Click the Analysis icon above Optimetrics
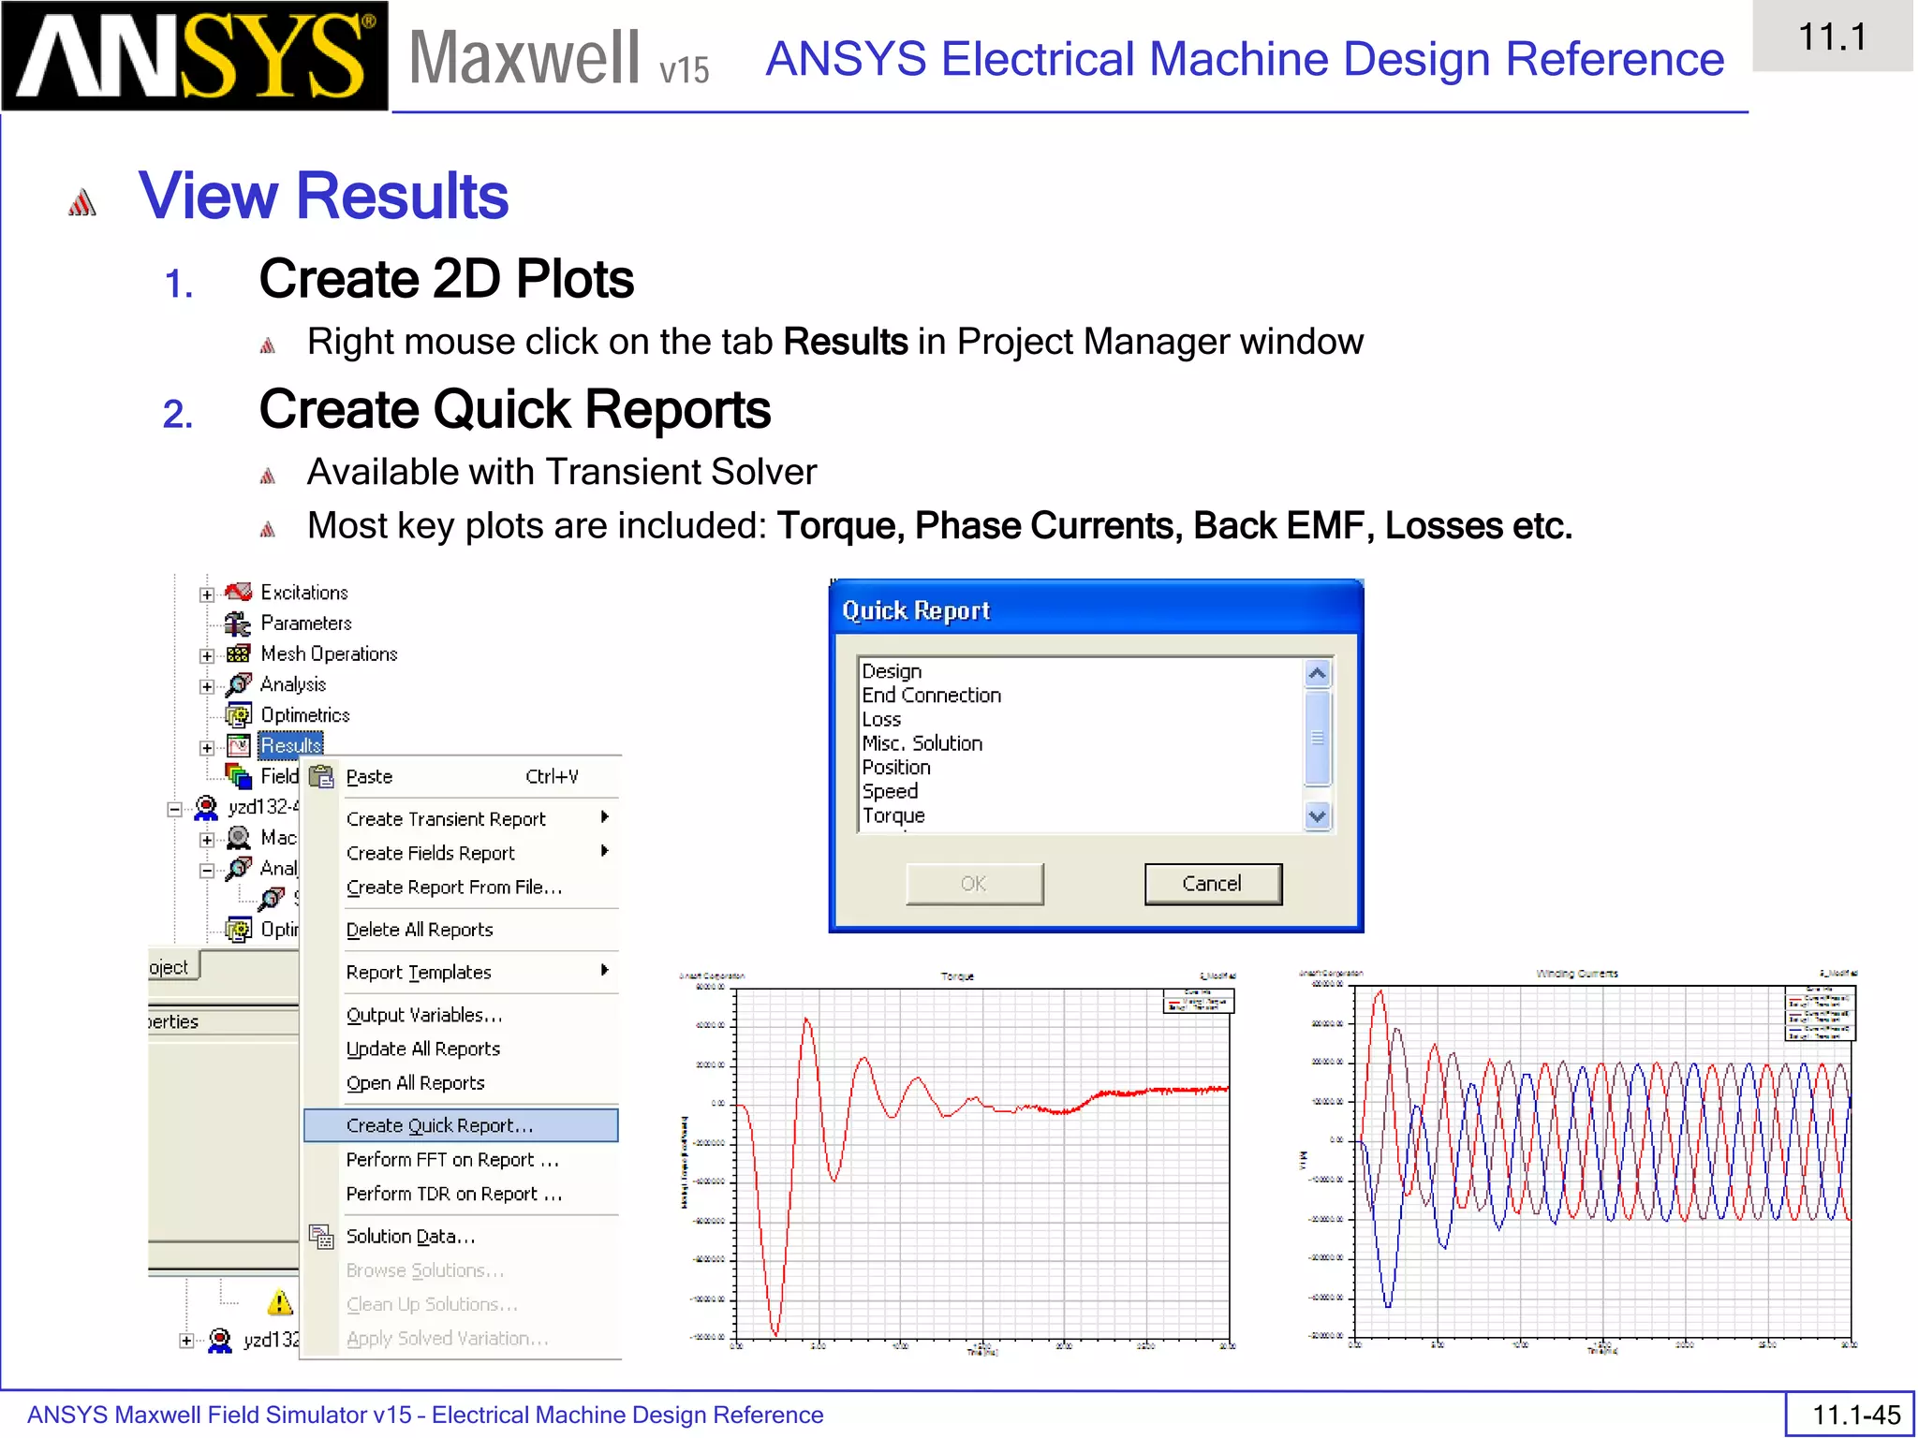This screenshot has height=1438, width=1918. click(x=239, y=684)
